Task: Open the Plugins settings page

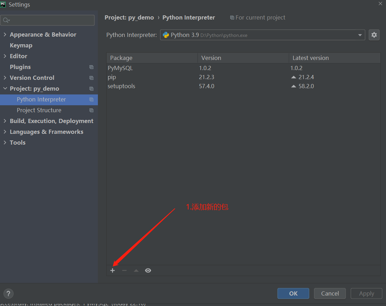Action: (20, 67)
